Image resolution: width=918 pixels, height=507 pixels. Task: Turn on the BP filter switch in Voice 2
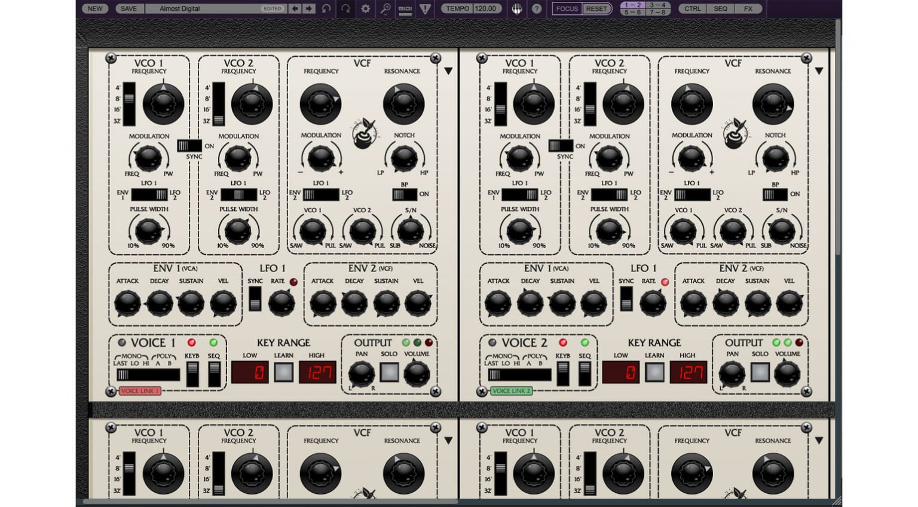pyautogui.click(x=775, y=194)
